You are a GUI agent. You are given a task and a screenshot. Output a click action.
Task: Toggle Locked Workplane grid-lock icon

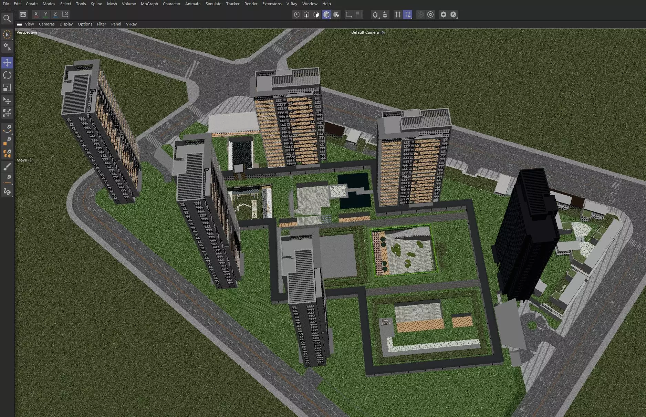pyautogui.click(x=408, y=14)
